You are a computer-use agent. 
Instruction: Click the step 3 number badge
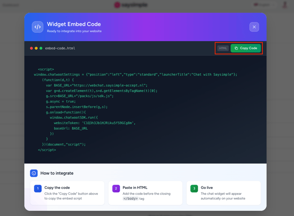(x=194, y=189)
